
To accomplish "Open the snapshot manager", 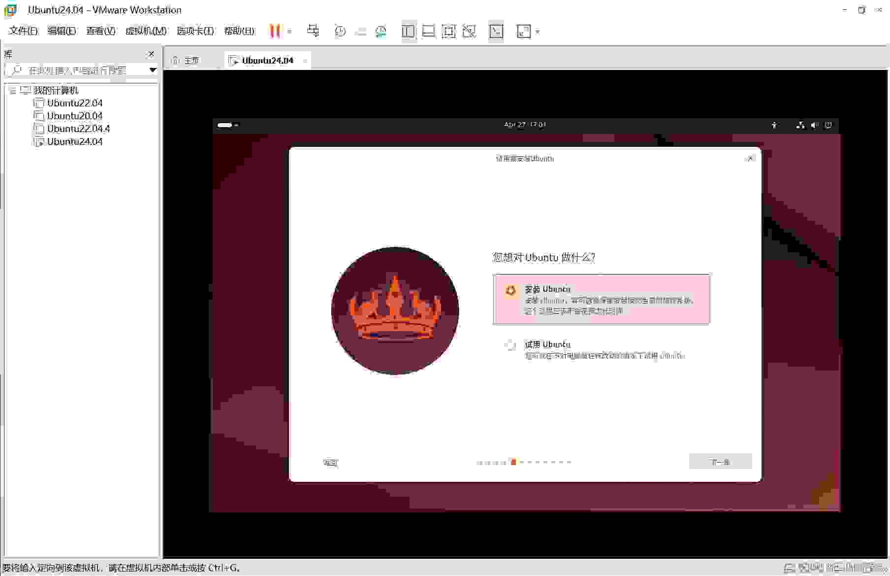I will click(381, 32).
